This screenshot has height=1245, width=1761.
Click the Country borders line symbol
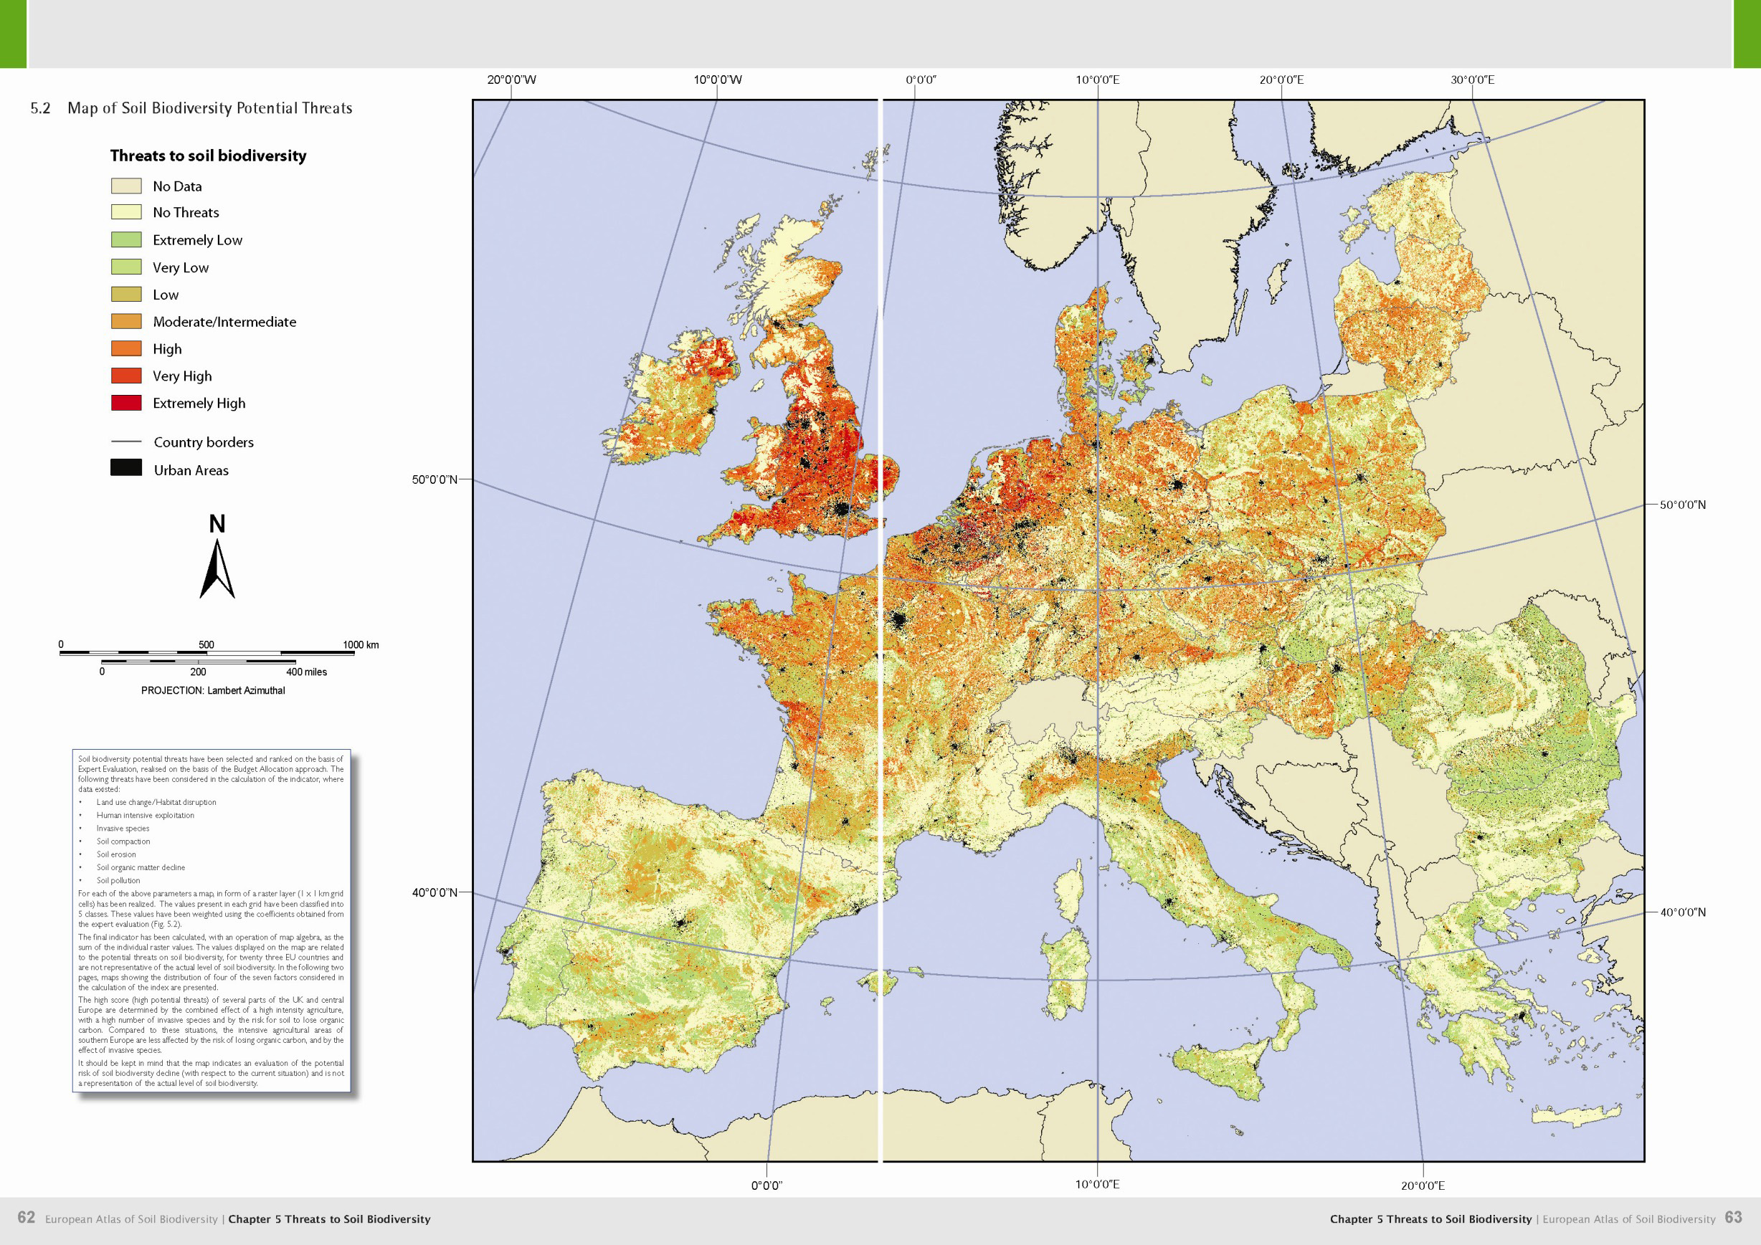(125, 442)
